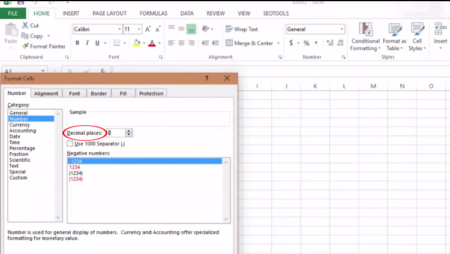The width and height of the screenshot is (450, 254).
Task: Select the Format Painter tool
Action: (43, 46)
